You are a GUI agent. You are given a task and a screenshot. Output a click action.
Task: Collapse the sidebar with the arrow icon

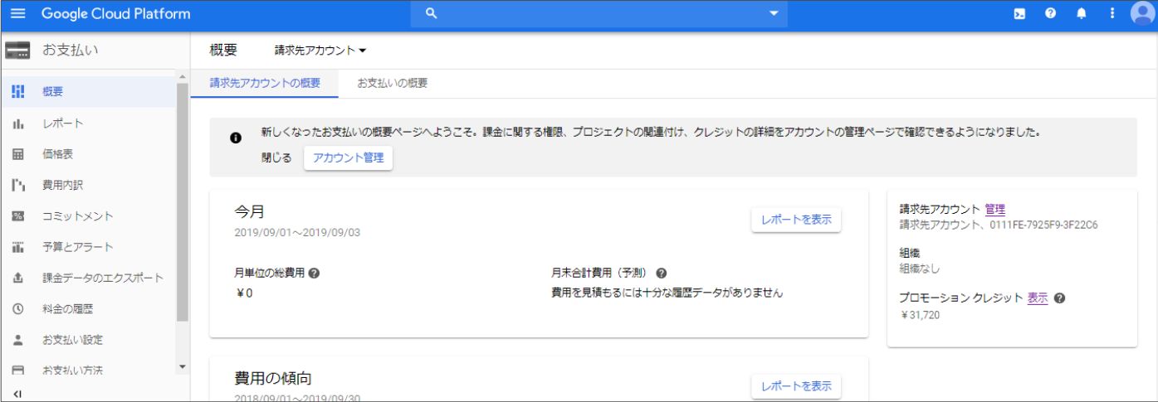(x=17, y=395)
